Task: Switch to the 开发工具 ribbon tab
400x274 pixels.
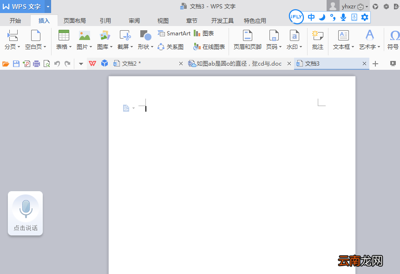Action: point(222,20)
